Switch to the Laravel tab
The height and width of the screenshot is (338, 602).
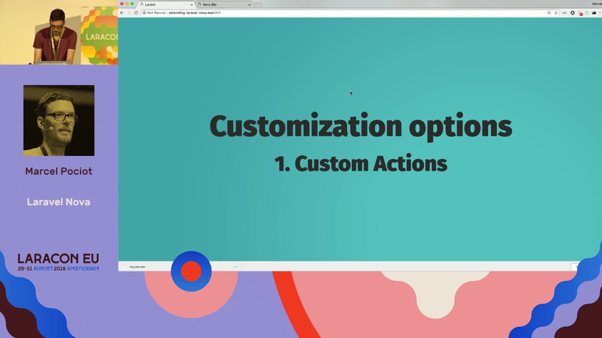coord(166,5)
